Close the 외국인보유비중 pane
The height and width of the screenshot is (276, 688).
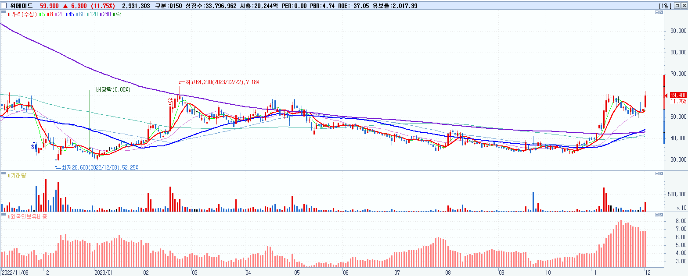pyautogui.click(x=662, y=215)
